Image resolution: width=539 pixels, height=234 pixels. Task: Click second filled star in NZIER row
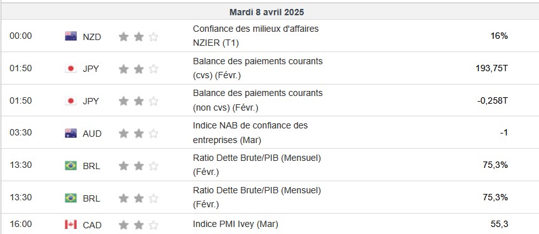(x=139, y=36)
